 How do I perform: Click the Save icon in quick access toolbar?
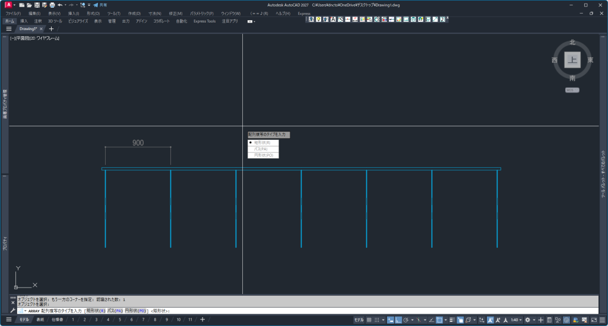click(36, 5)
